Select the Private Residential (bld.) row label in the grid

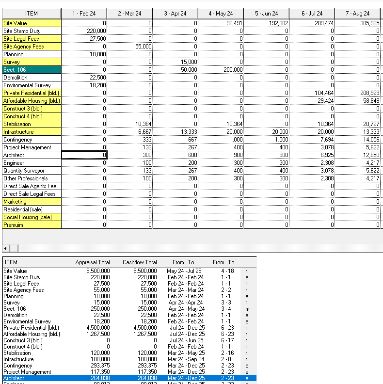[x=32, y=93]
